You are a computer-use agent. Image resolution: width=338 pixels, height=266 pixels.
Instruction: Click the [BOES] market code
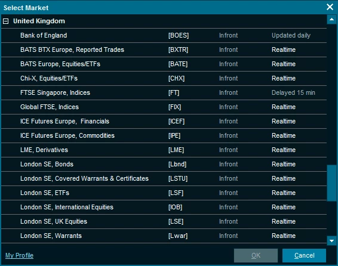pyautogui.click(x=179, y=36)
